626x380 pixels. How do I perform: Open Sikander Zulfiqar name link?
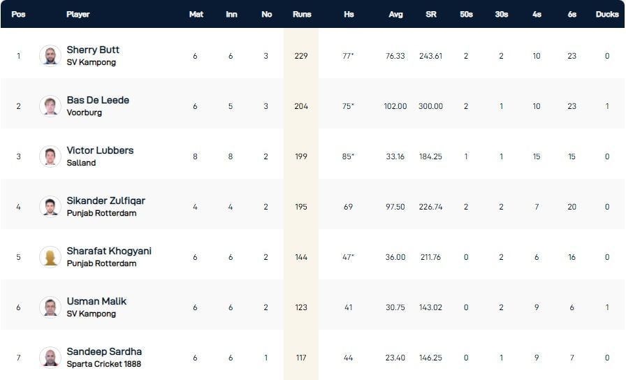click(x=105, y=201)
